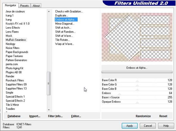Click the Base Color R slider
This screenshot has height=131, width=176.
coord(137,80)
